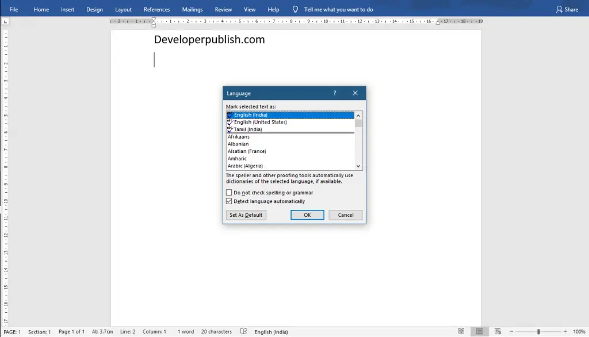This screenshot has height=337, width=589.
Task: Open the File menu tab
Action: [x=14, y=9]
